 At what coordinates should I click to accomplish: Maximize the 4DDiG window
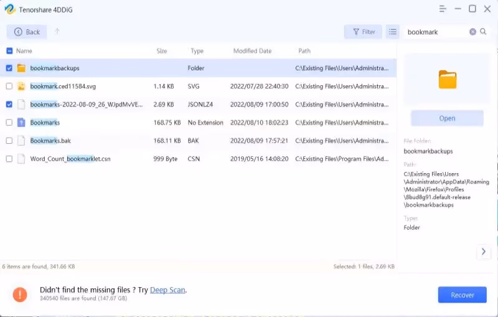[472, 9]
